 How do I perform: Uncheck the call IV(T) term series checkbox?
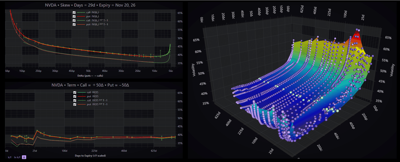[75, 92]
